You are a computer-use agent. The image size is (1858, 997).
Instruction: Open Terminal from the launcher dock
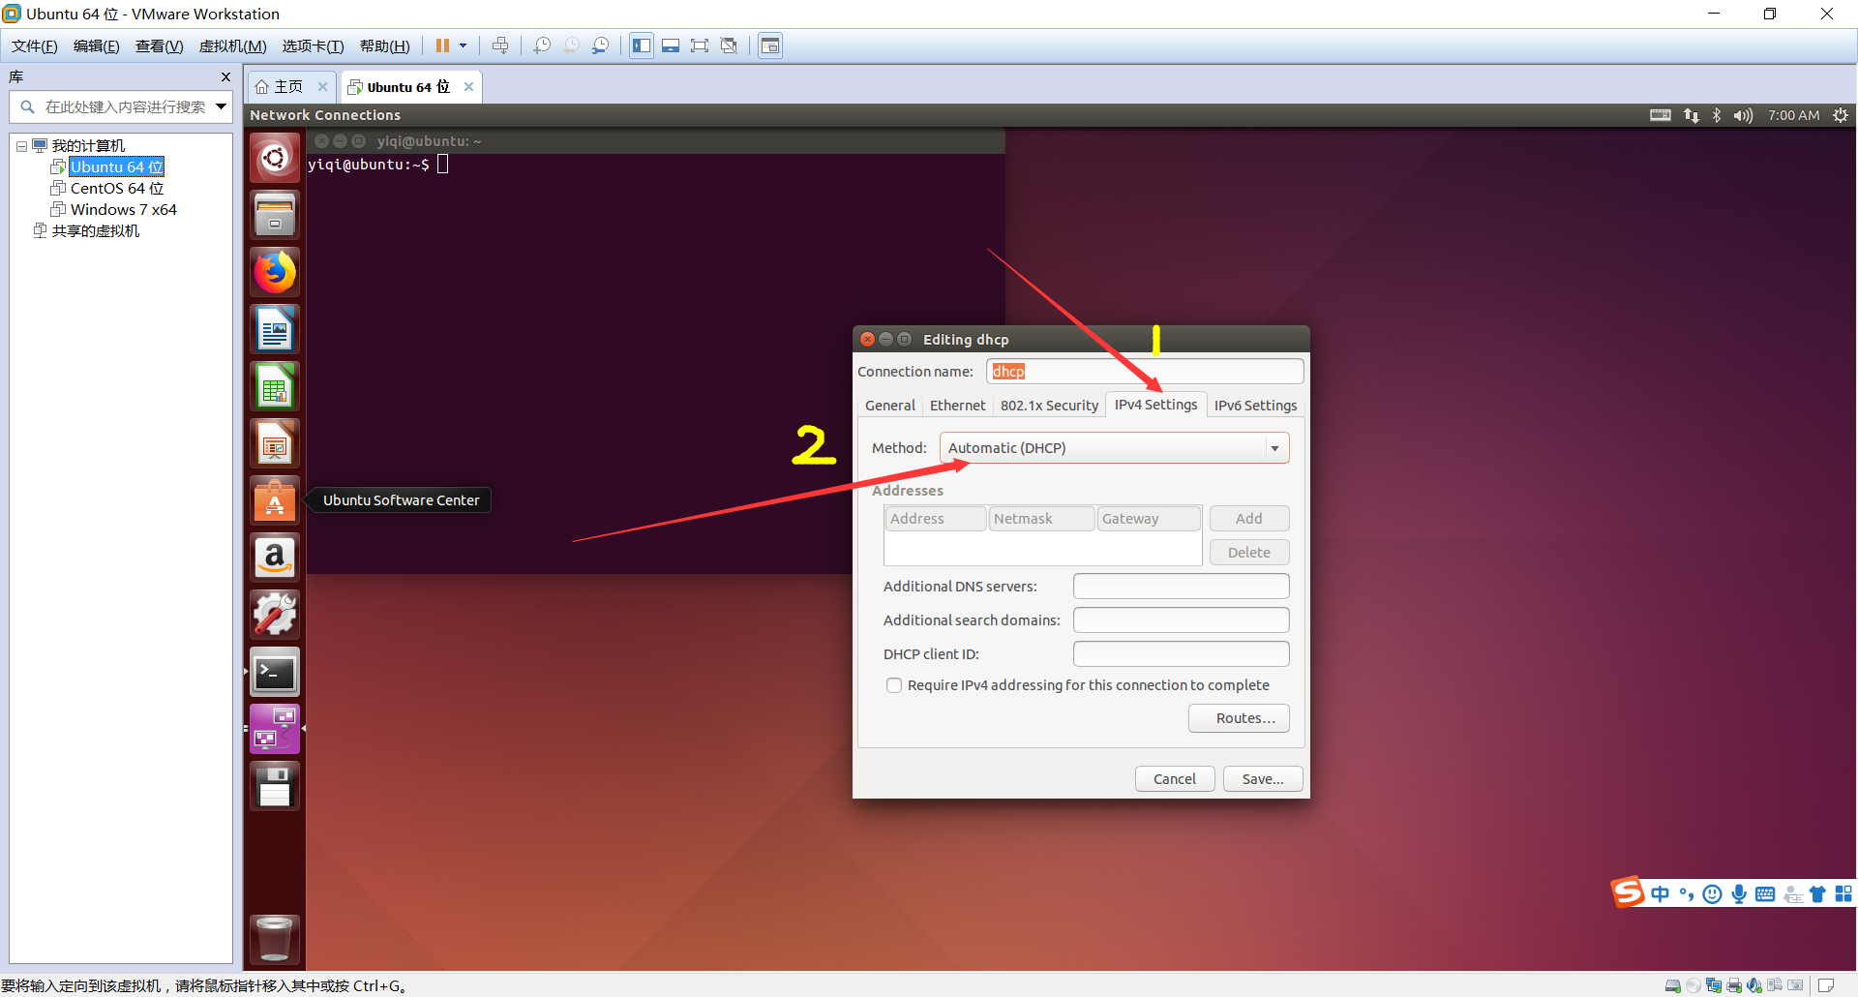point(275,673)
